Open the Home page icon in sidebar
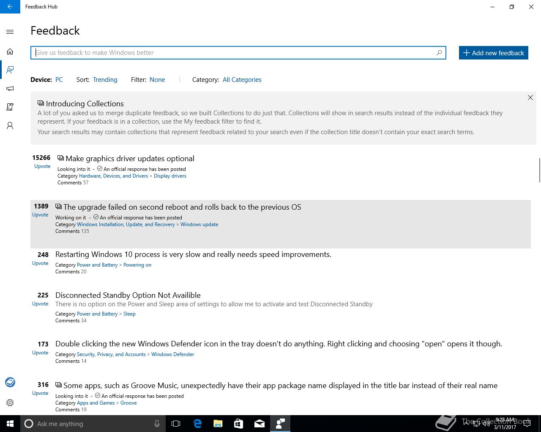Image resolution: width=541 pixels, height=432 pixels. click(x=10, y=51)
